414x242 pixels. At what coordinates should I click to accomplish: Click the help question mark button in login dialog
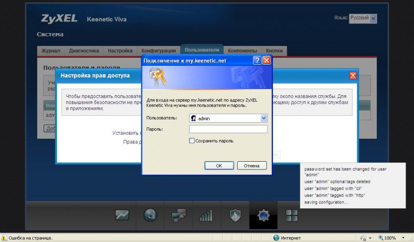coord(257,60)
